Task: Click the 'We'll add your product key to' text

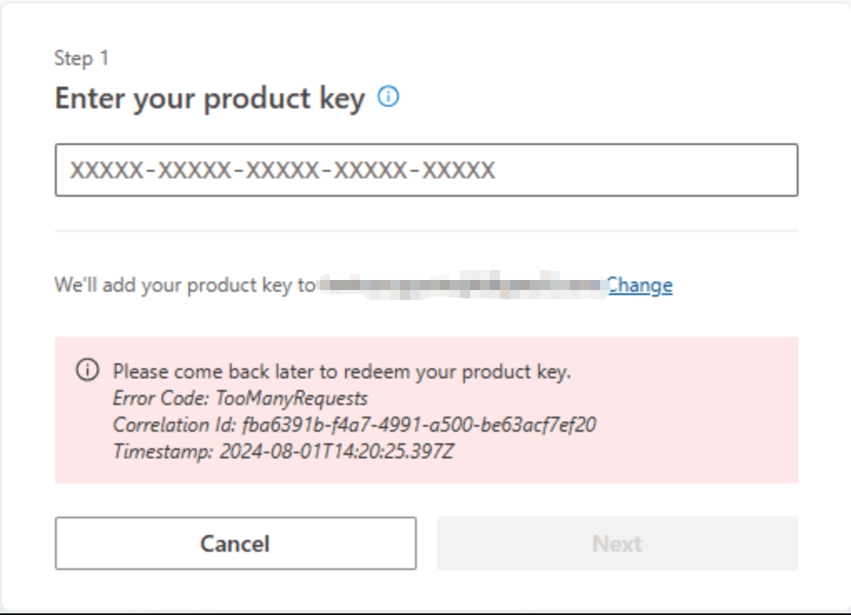Action: pyautogui.click(x=184, y=285)
